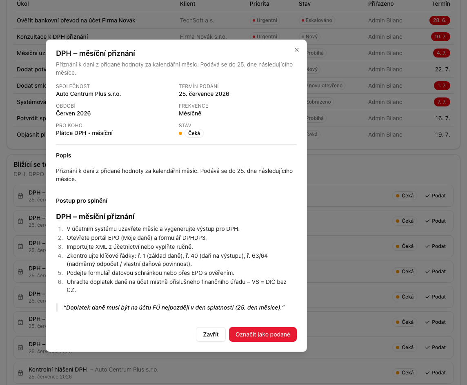
Task: Click the Urgentní priority badge for TechSoft
Action: (x=265, y=20)
